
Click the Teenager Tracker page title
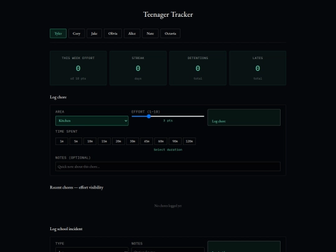click(168, 14)
